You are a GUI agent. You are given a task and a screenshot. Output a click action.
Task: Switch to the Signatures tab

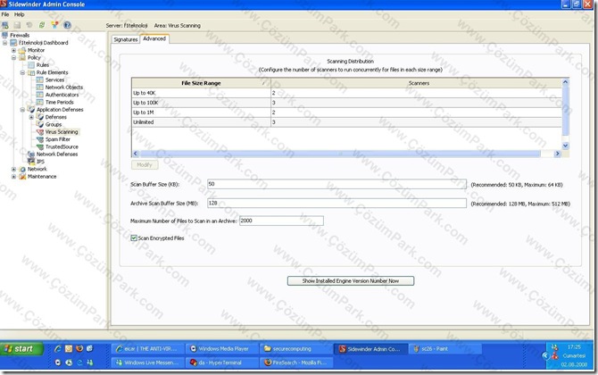click(126, 39)
